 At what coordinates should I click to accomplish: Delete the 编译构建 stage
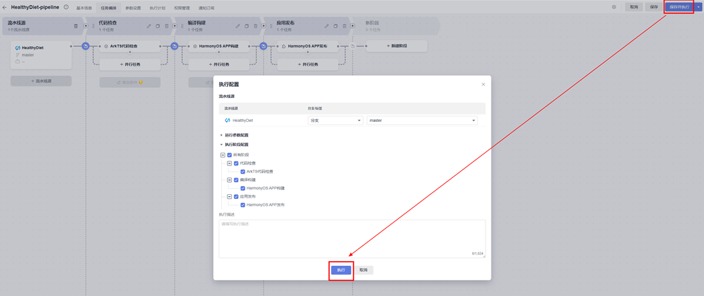255,26
